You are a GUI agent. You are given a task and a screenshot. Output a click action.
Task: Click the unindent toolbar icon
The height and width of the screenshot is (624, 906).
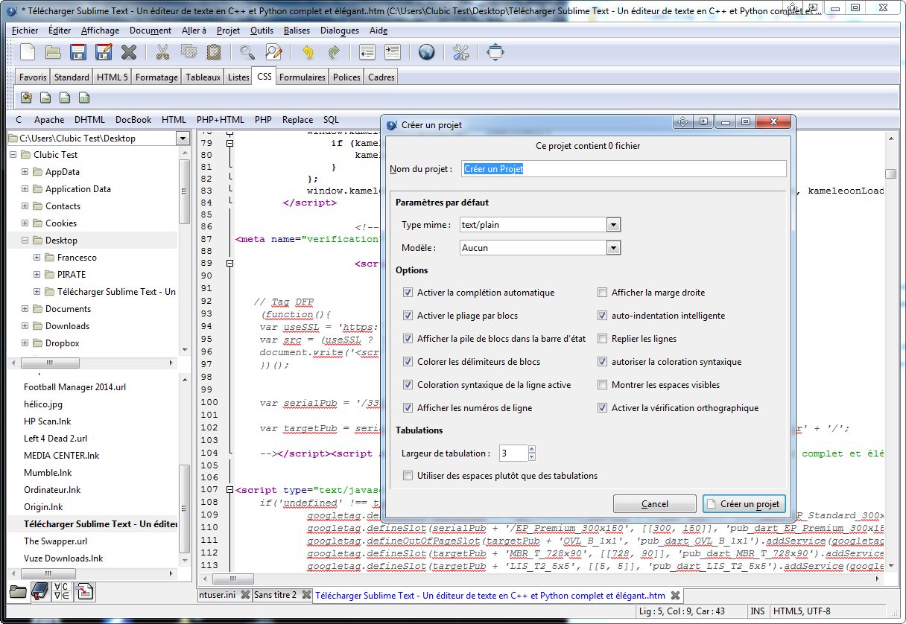click(x=367, y=52)
